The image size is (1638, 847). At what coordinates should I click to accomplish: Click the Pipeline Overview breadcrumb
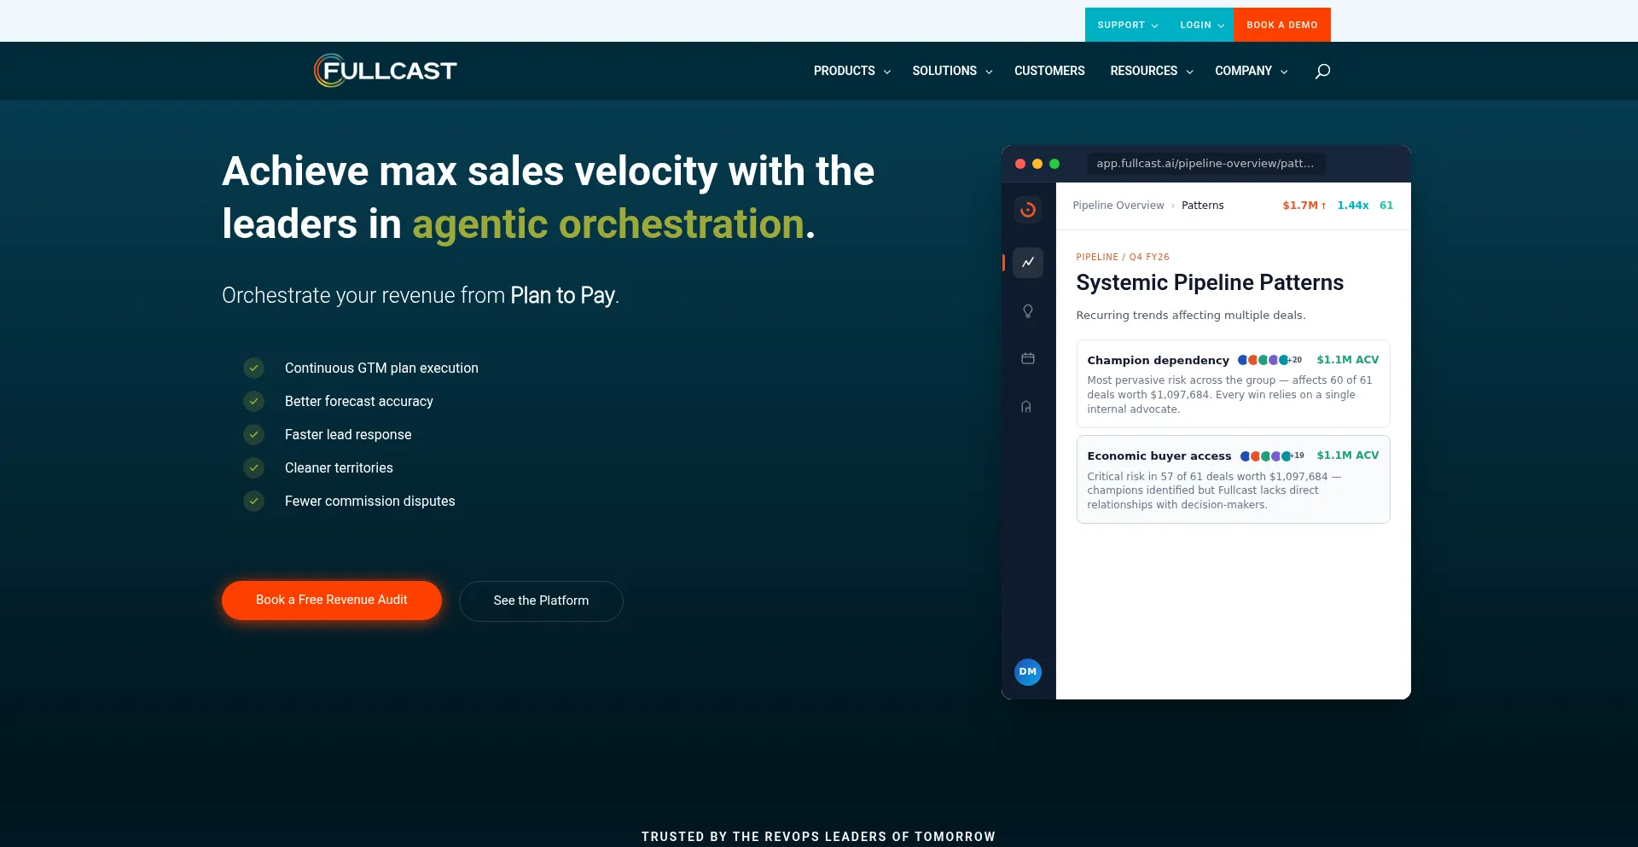pyautogui.click(x=1118, y=206)
